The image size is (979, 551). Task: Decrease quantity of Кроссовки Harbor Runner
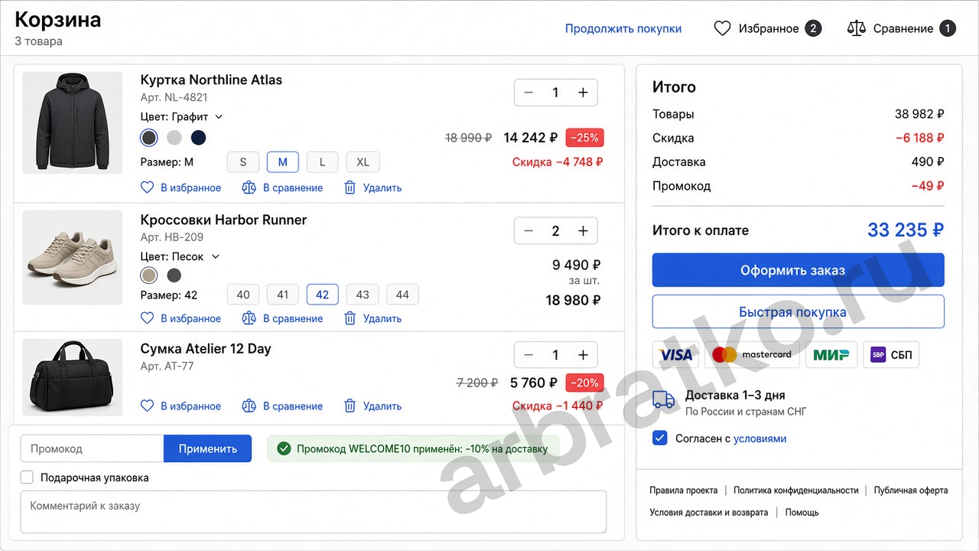(x=529, y=231)
